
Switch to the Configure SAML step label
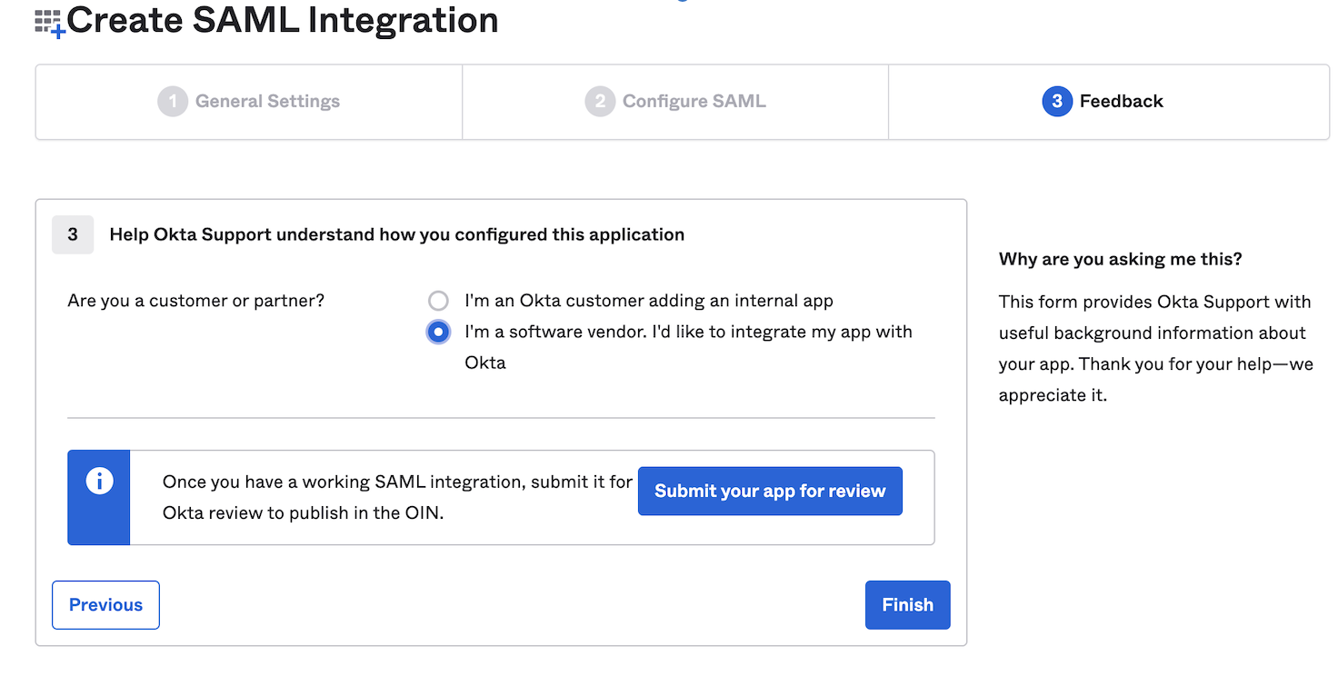694,102
